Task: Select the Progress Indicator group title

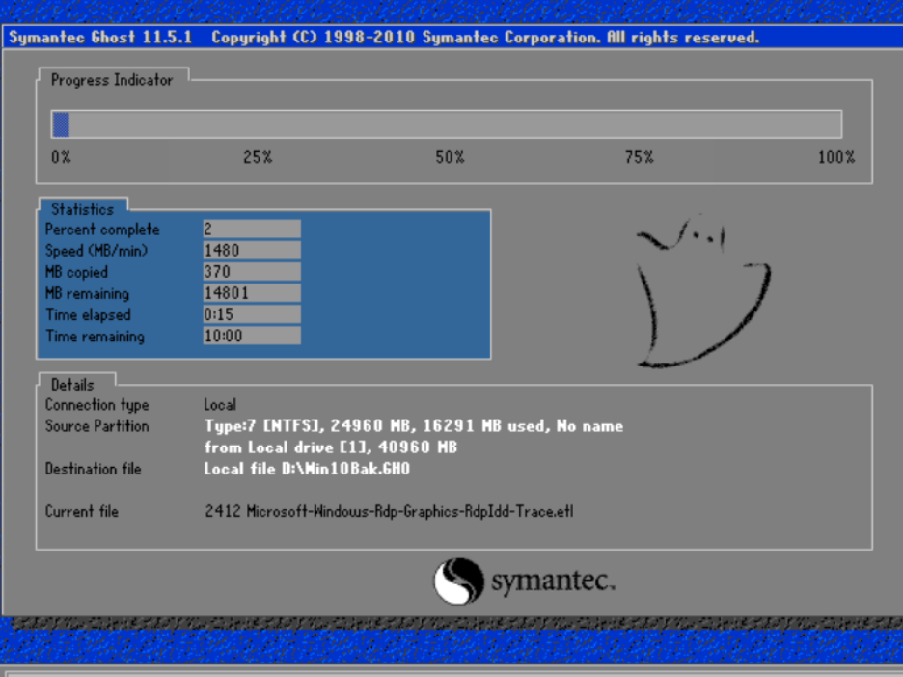Action: (112, 80)
